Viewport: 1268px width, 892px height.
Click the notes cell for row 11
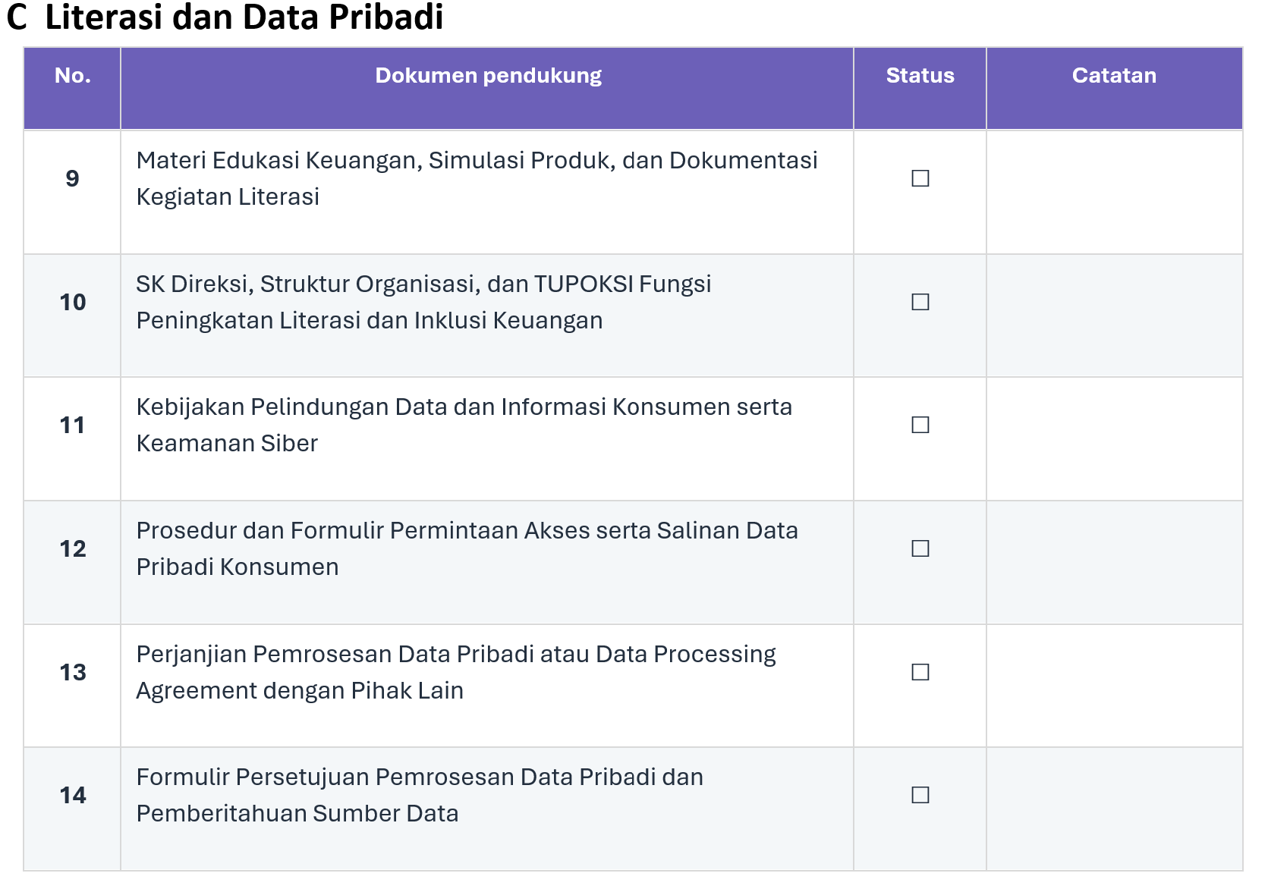(1114, 439)
